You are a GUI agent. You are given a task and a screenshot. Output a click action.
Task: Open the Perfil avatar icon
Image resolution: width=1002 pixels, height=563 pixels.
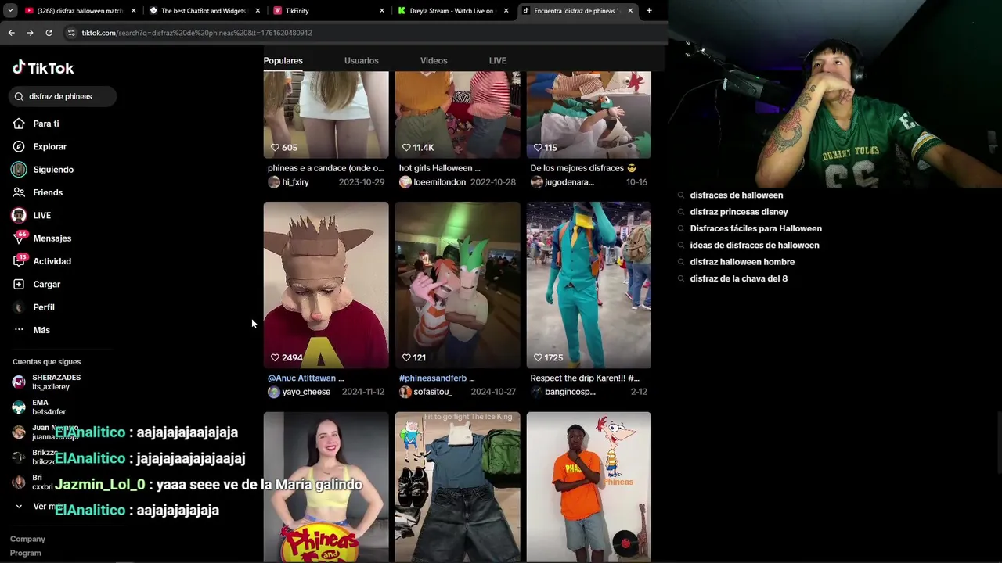coord(19,307)
